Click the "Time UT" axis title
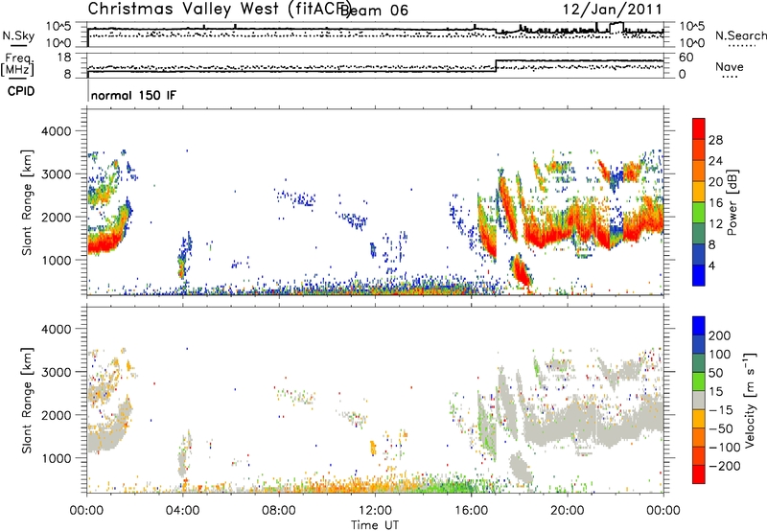The image size is (767, 531). (375, 524)
